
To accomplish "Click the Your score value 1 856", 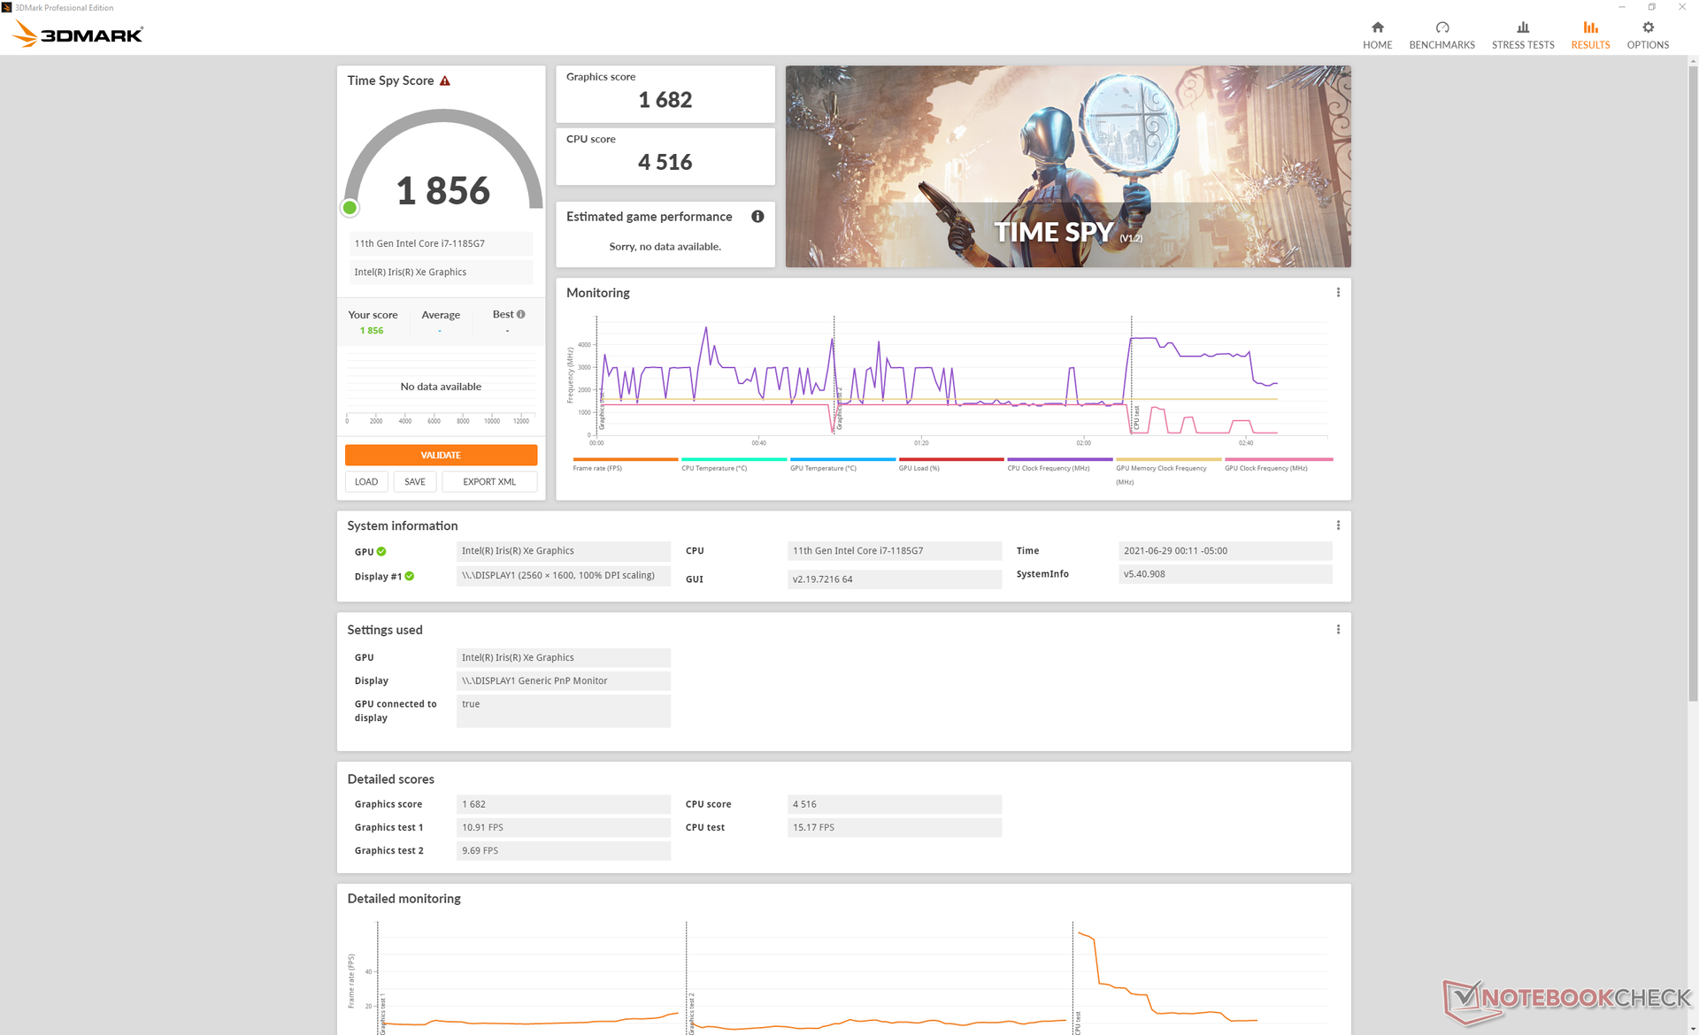I will point(372,331).
